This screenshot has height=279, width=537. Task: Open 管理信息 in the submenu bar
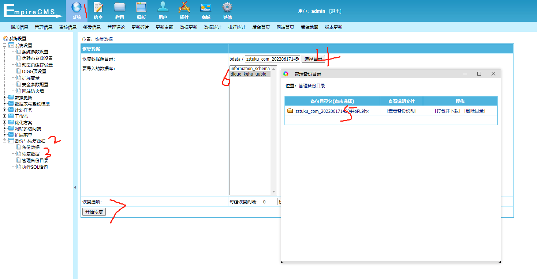pyautogui.click(x=44, y=27)
